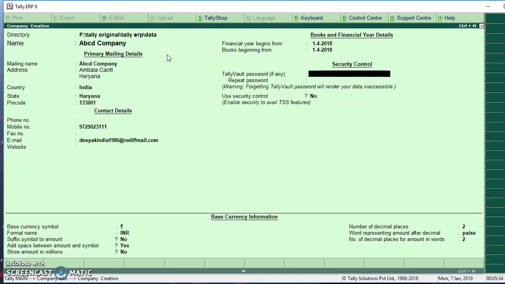Image resolution: width=505 pixels, height=284 pixels.
Task: Toggle Show amount in millions No
Action: (123, 252)
